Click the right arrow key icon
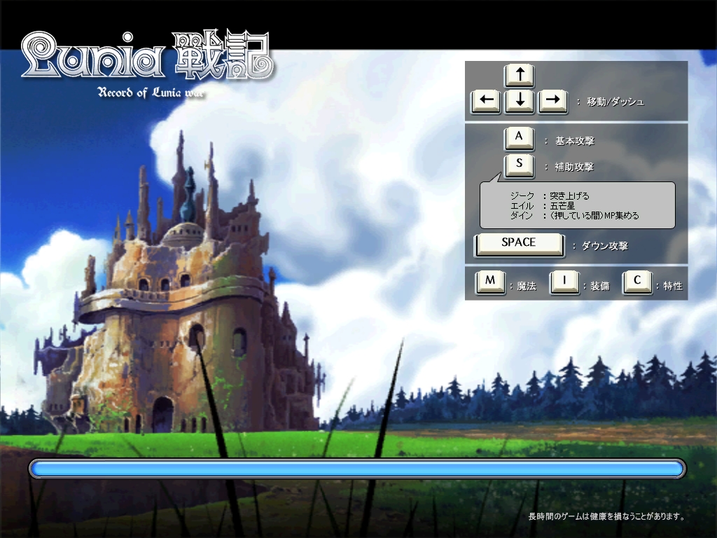The width and height of the screenshot is (717, 538). tap(552, 102)
